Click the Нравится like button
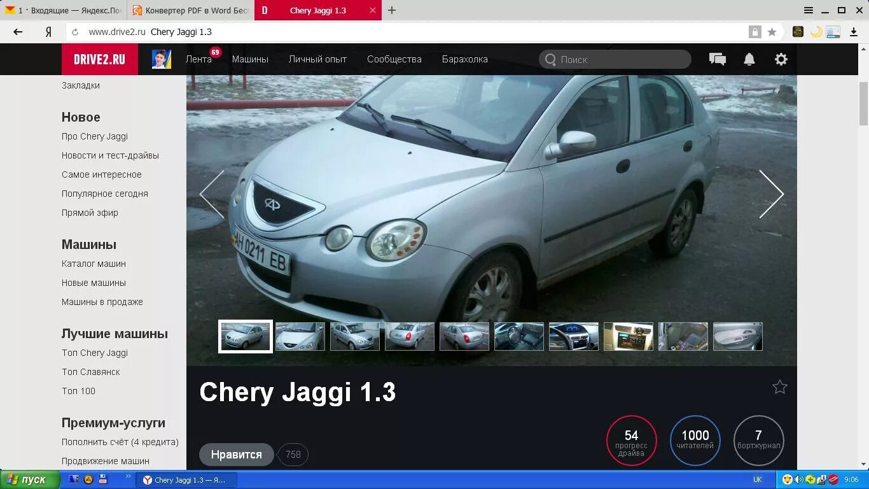Image resolution: width=869 pixels, height=489 pixels. tap(237, 455)
